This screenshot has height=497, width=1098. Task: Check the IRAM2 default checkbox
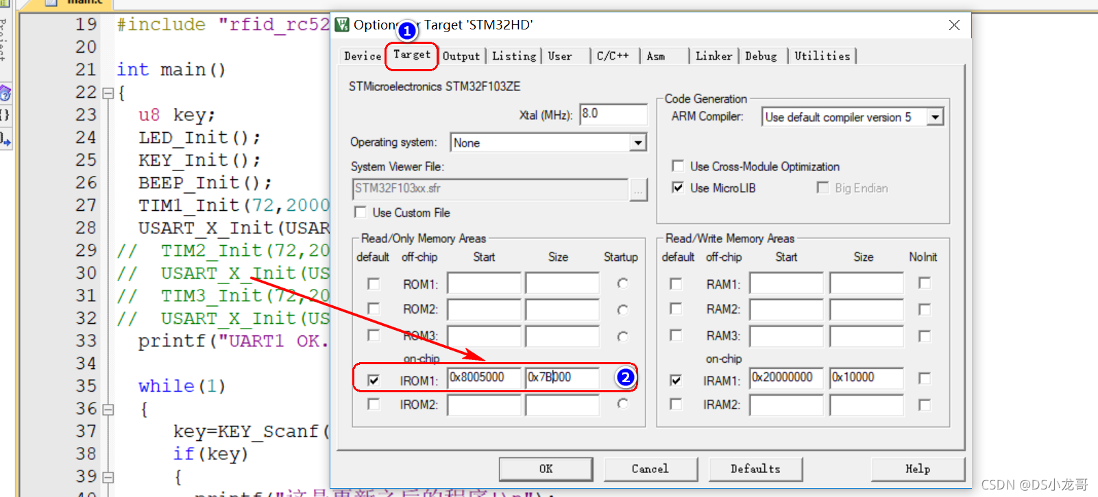pos(676,405)
